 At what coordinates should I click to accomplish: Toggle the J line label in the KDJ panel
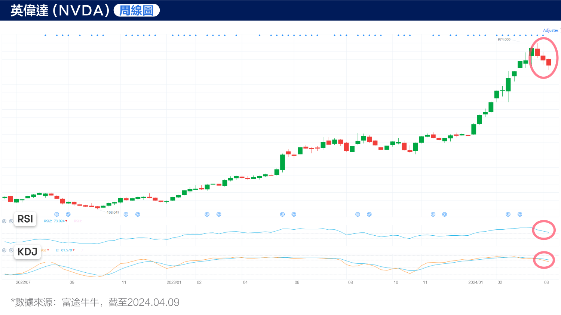[x=83, y=250]
